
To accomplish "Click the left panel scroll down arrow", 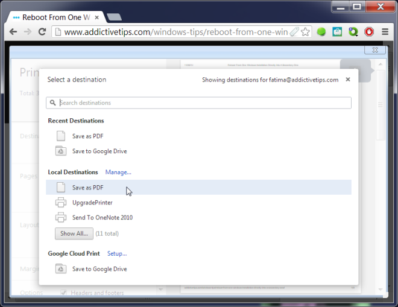I will (160, 290).
